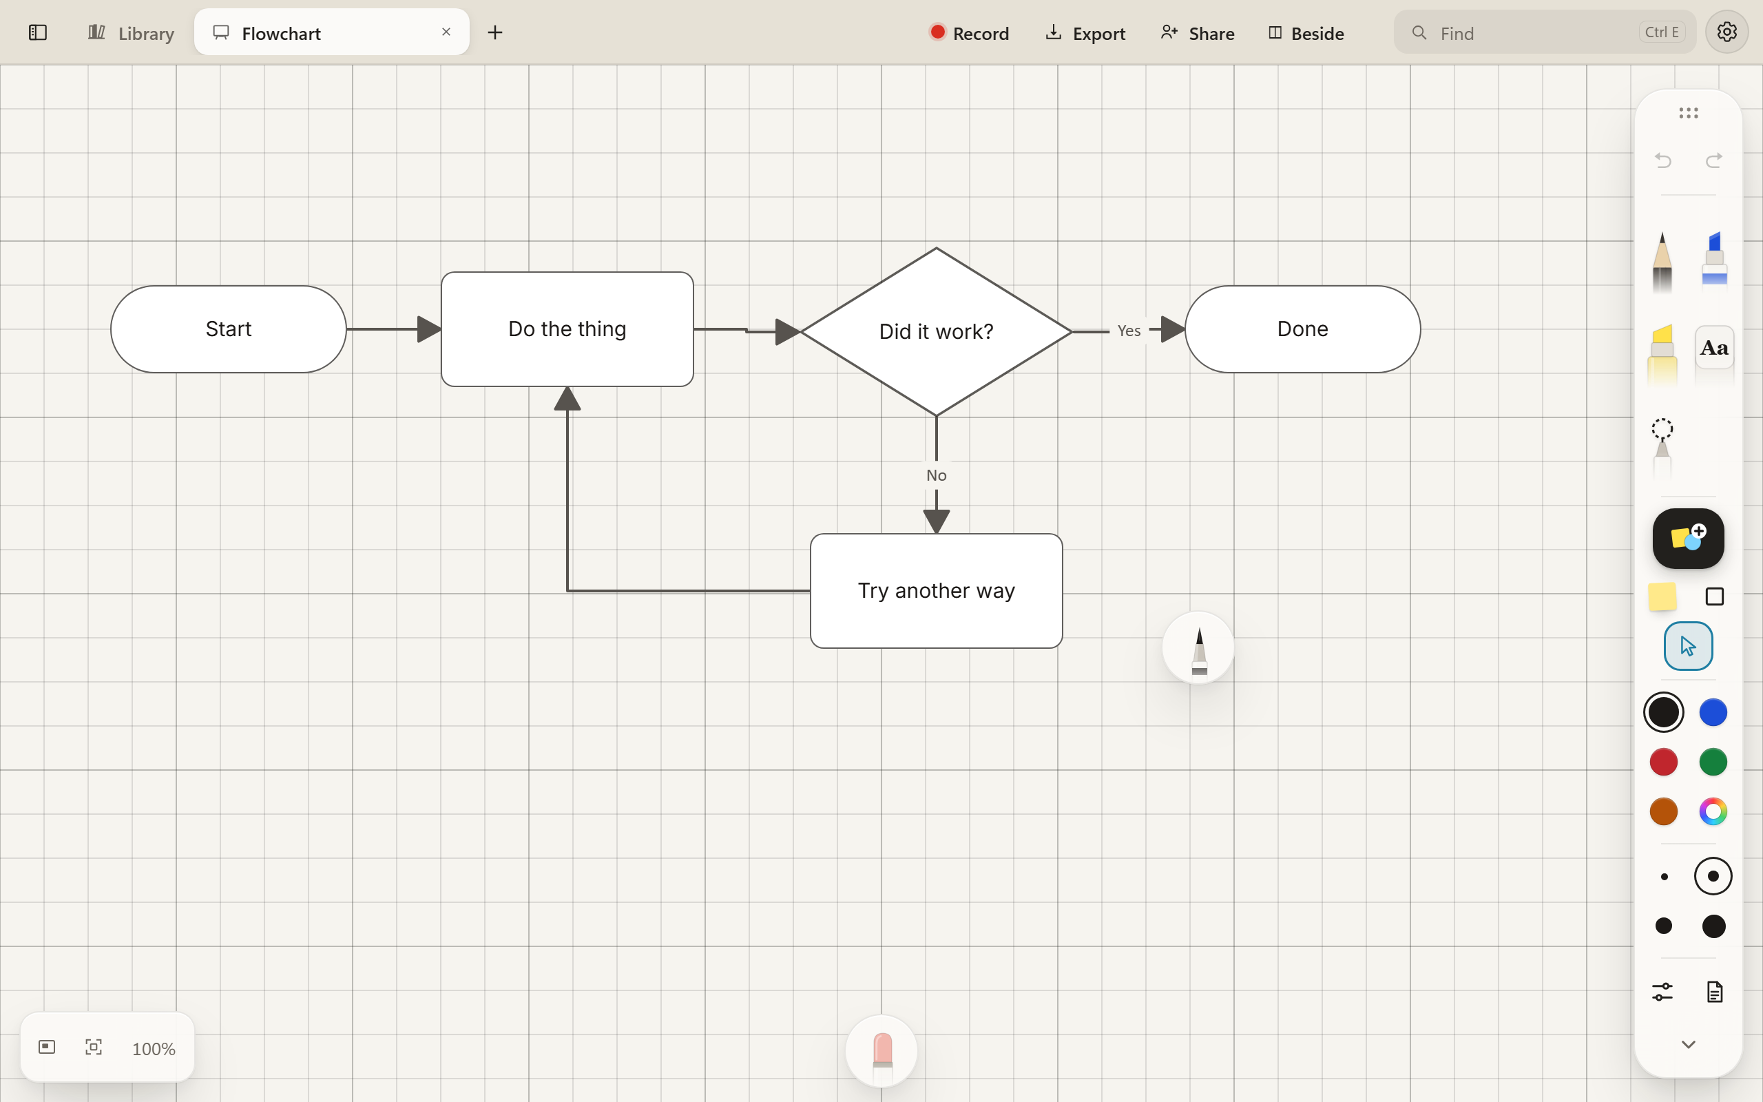
Task: Click the Beside view button
Action: tap(1306, 33)
